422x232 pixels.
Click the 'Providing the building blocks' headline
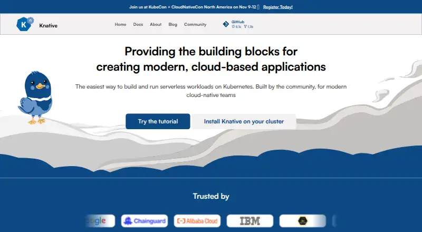click(211, 59)
